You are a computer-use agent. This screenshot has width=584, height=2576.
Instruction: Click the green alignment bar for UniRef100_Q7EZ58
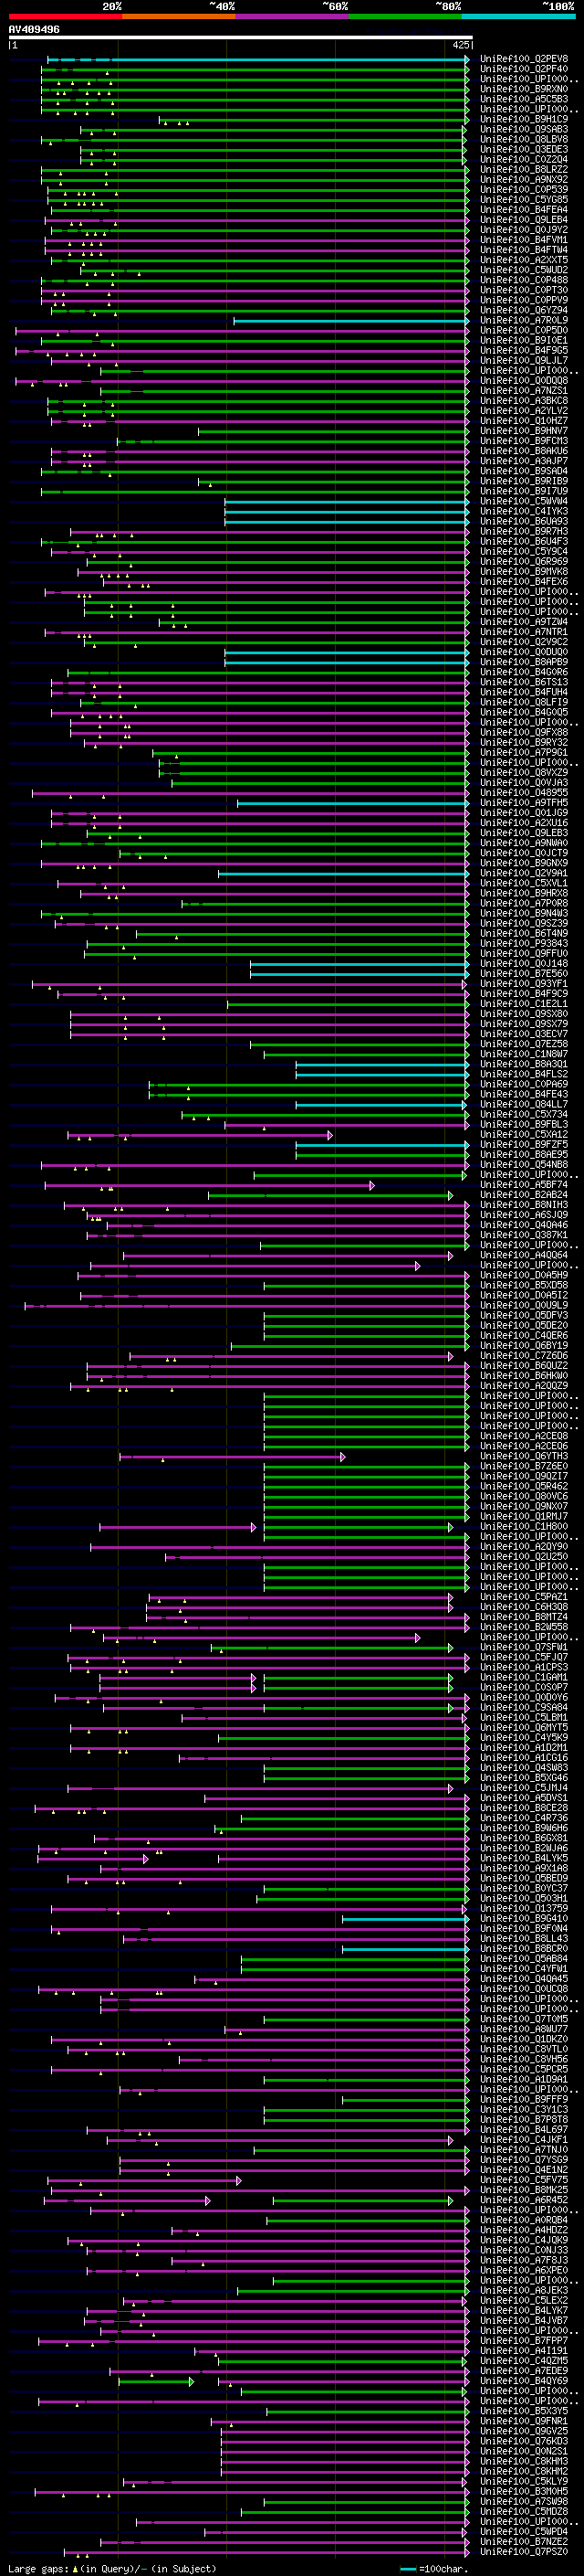[x=359, y=1044]
